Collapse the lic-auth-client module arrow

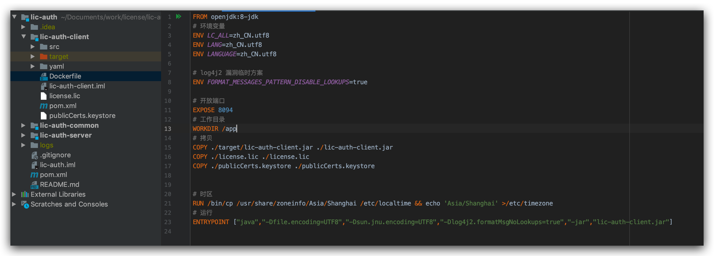pos(24,37)
